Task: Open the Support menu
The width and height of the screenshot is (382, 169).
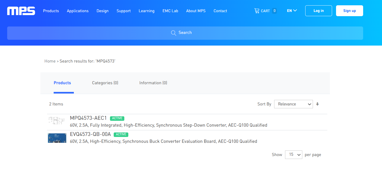Action: 124,11
